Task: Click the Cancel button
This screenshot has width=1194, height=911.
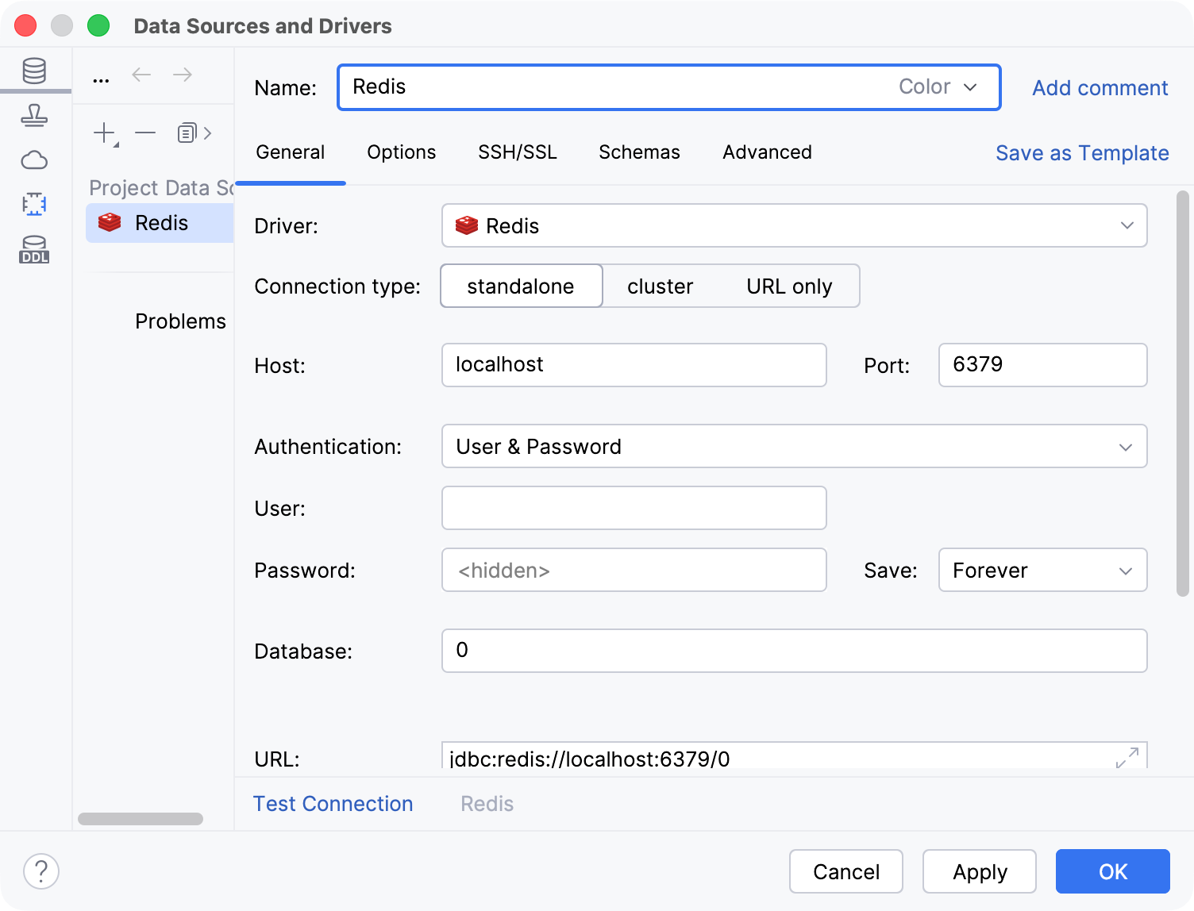Action: pyautogui.click(x=846, y=871)
